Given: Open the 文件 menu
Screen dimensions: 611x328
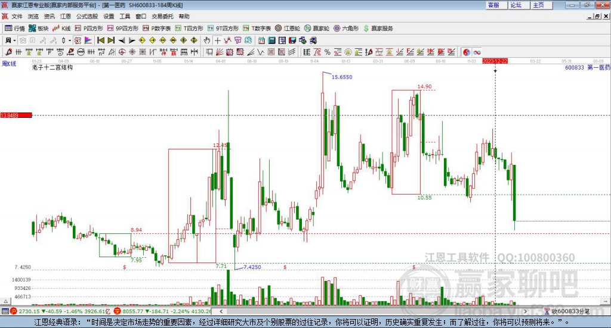Looking at the screenshot, I should [x=17, y=16].
